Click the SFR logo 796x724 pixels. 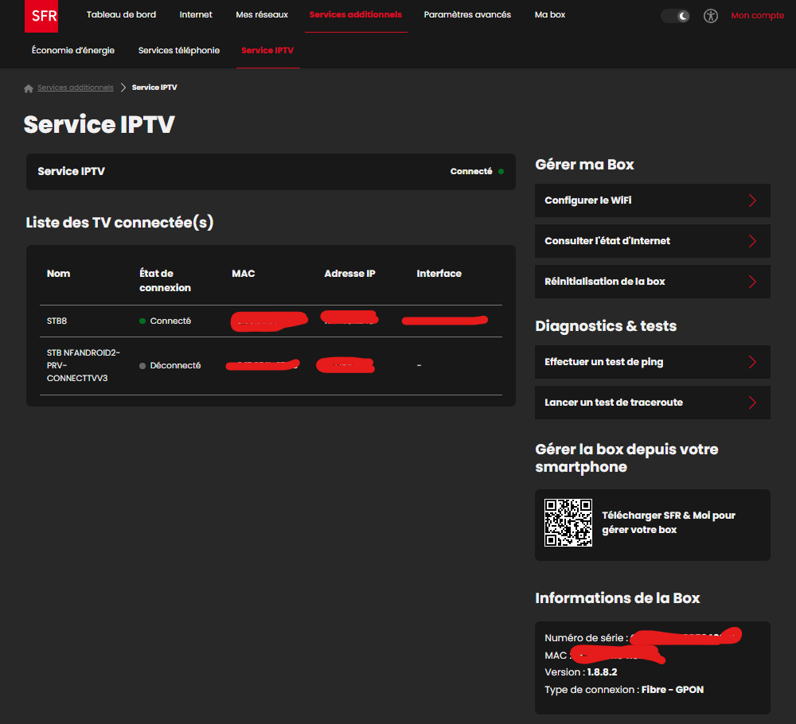click(41, 16)
